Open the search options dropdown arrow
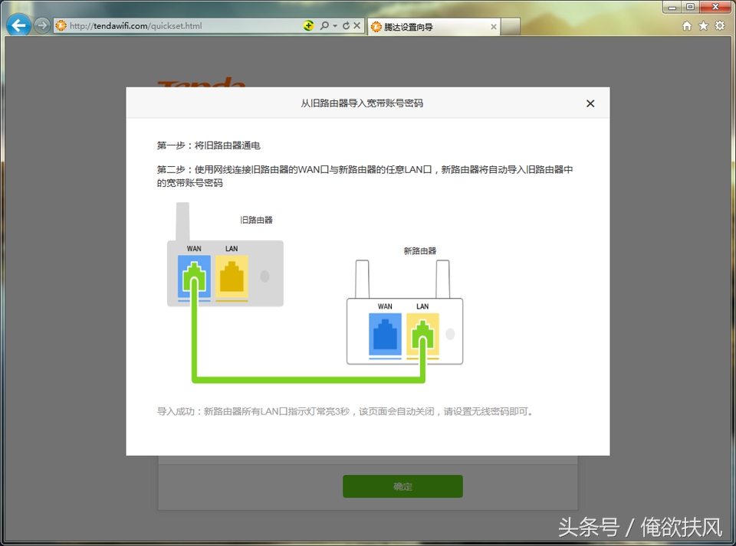 [x=334, y=25]
